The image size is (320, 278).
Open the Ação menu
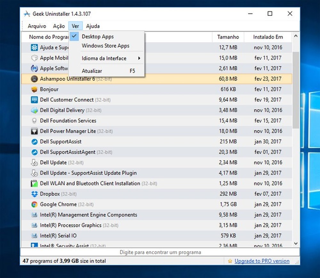[59, 26]
